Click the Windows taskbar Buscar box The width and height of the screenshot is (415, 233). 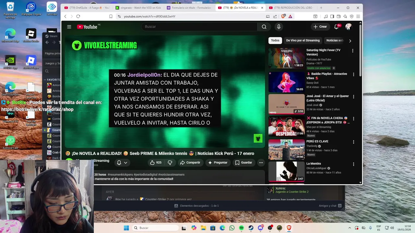coord(155,228)
